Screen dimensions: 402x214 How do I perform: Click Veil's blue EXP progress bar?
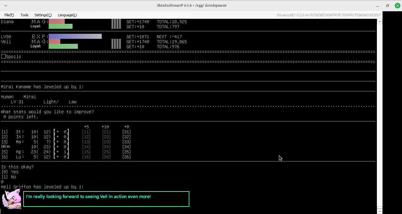75,36
